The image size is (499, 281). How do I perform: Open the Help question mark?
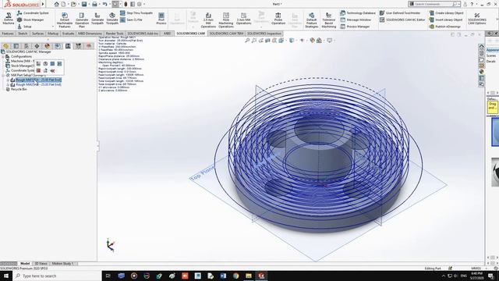pos(472,4)
